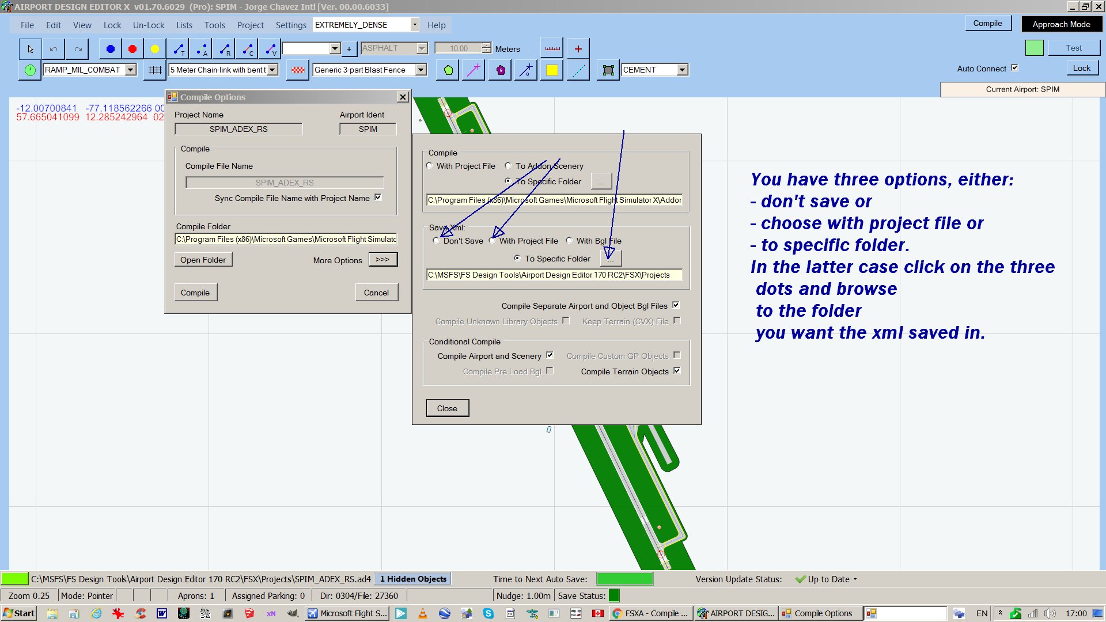This screenshot has width=1106, height=622.
Task: Open the RAMP_MIL_COMBAT dropdown
Action: [x=131, y=70]
